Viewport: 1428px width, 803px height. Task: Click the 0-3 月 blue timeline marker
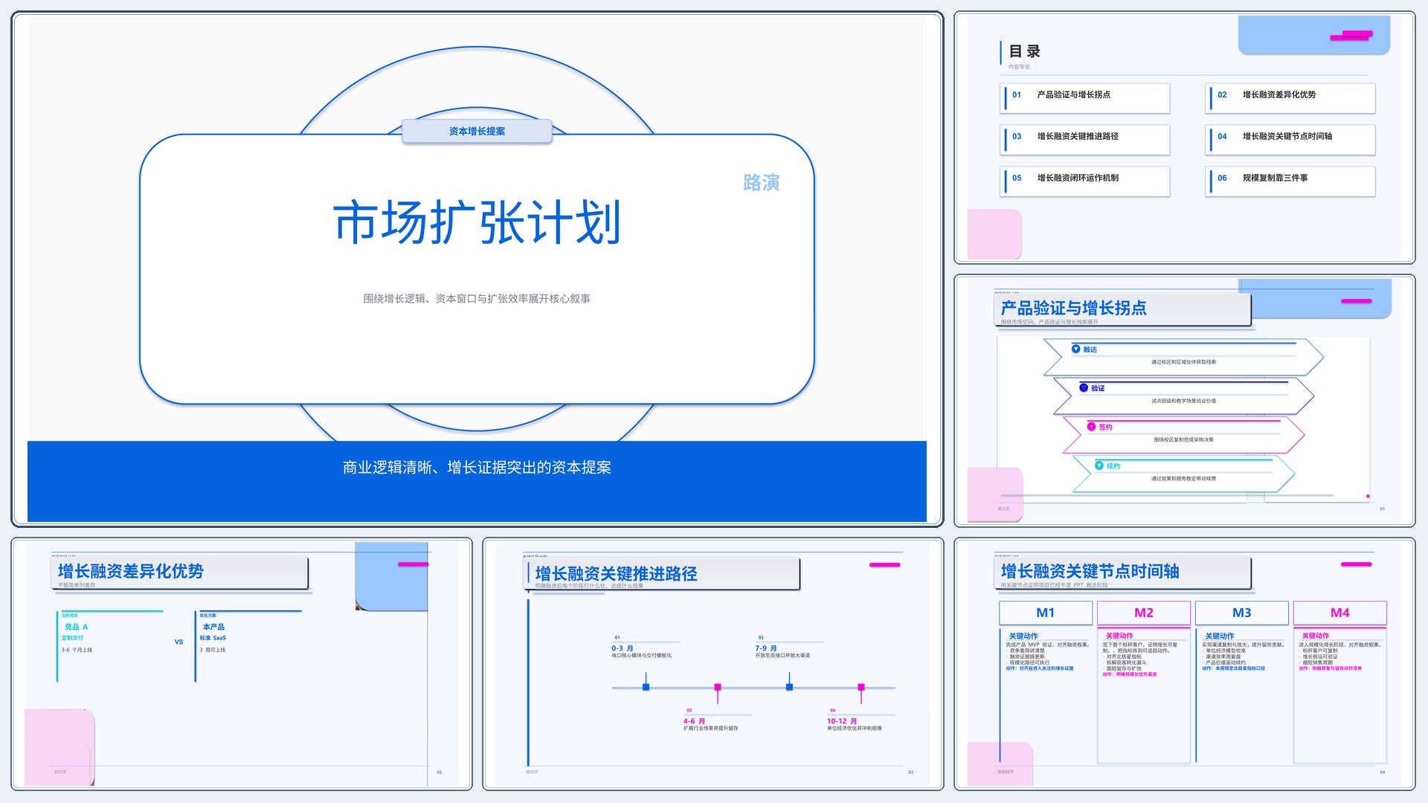coord(646,687)
